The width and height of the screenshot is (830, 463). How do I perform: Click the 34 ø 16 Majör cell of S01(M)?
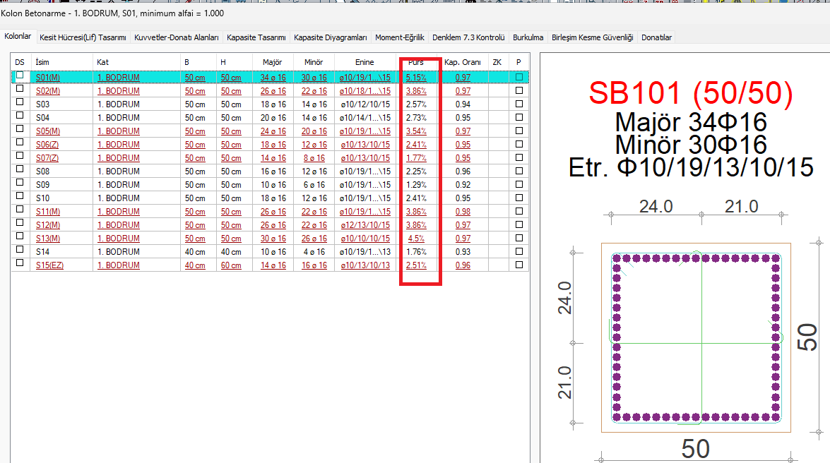273,77
